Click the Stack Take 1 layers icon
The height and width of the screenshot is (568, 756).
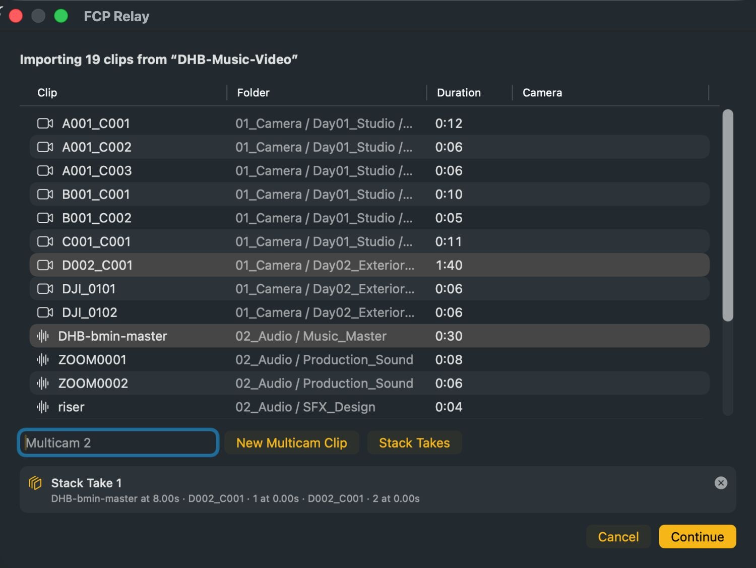pos(35,483)
